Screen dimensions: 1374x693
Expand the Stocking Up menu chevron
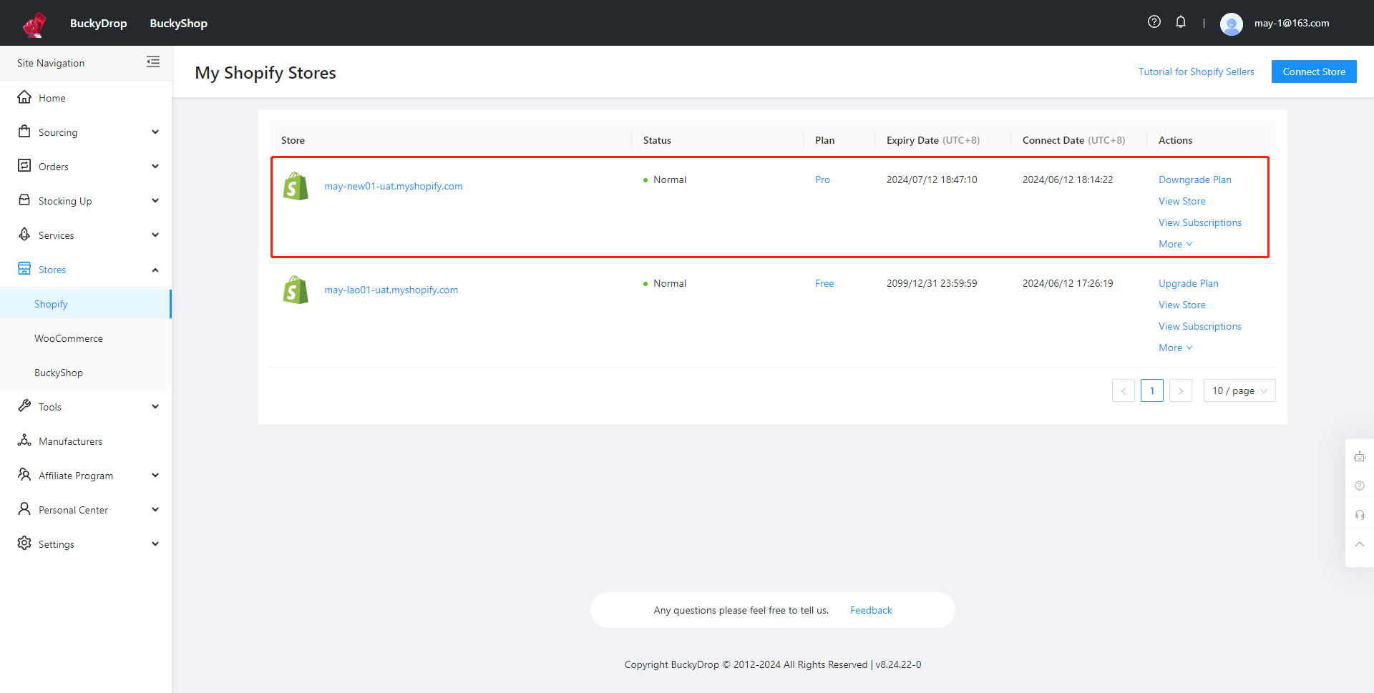pos(155,200)
